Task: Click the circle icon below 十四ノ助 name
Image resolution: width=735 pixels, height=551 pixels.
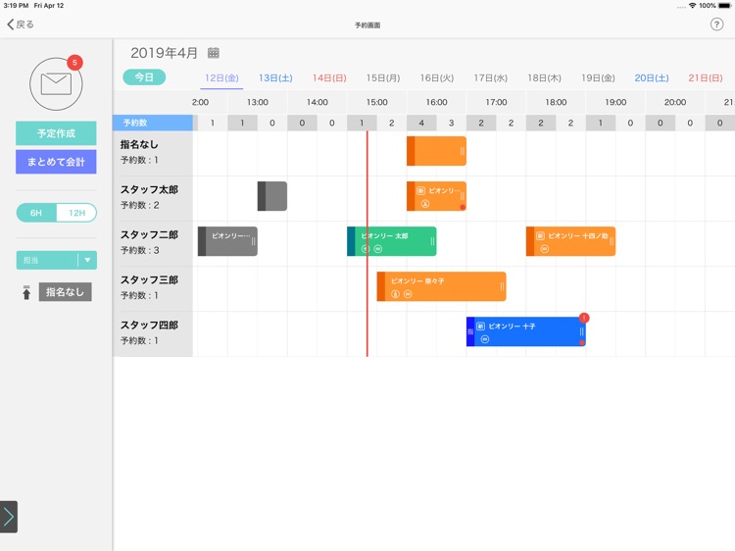Action: point(544,249)
